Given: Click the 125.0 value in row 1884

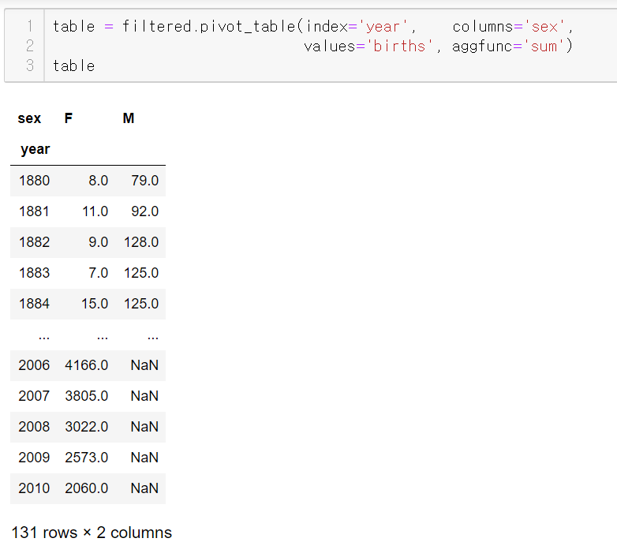Looking at the screenshot, I should (141, 304).
